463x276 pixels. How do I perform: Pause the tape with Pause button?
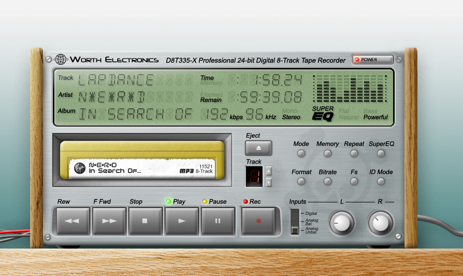[218, 221]
